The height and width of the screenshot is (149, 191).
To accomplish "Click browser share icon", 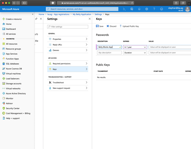I will [x=176, y=3].
